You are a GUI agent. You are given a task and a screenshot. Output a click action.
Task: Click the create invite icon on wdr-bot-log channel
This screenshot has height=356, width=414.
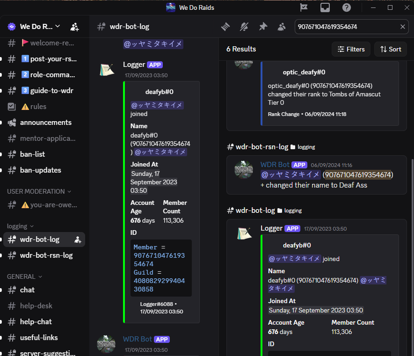click(x=78, y=240)
